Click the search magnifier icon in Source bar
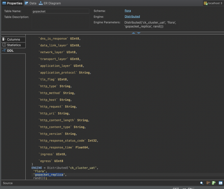 202,183
